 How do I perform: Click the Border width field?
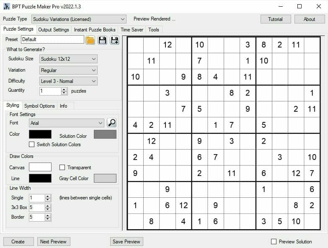pos(37,217)
